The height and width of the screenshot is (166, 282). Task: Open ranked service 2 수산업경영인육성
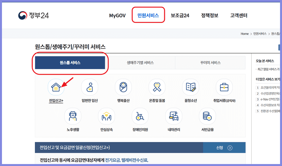click(268, 93)
